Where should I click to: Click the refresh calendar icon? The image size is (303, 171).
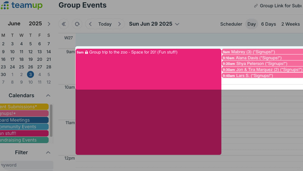pyautogui.click(x=77, y=24)
